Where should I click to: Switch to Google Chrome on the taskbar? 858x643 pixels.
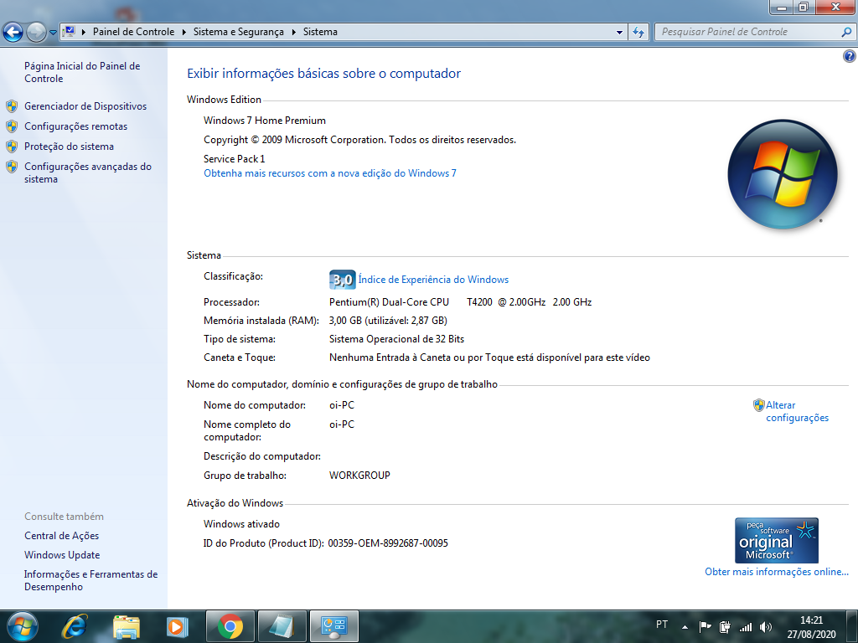(x=230, y=626)
